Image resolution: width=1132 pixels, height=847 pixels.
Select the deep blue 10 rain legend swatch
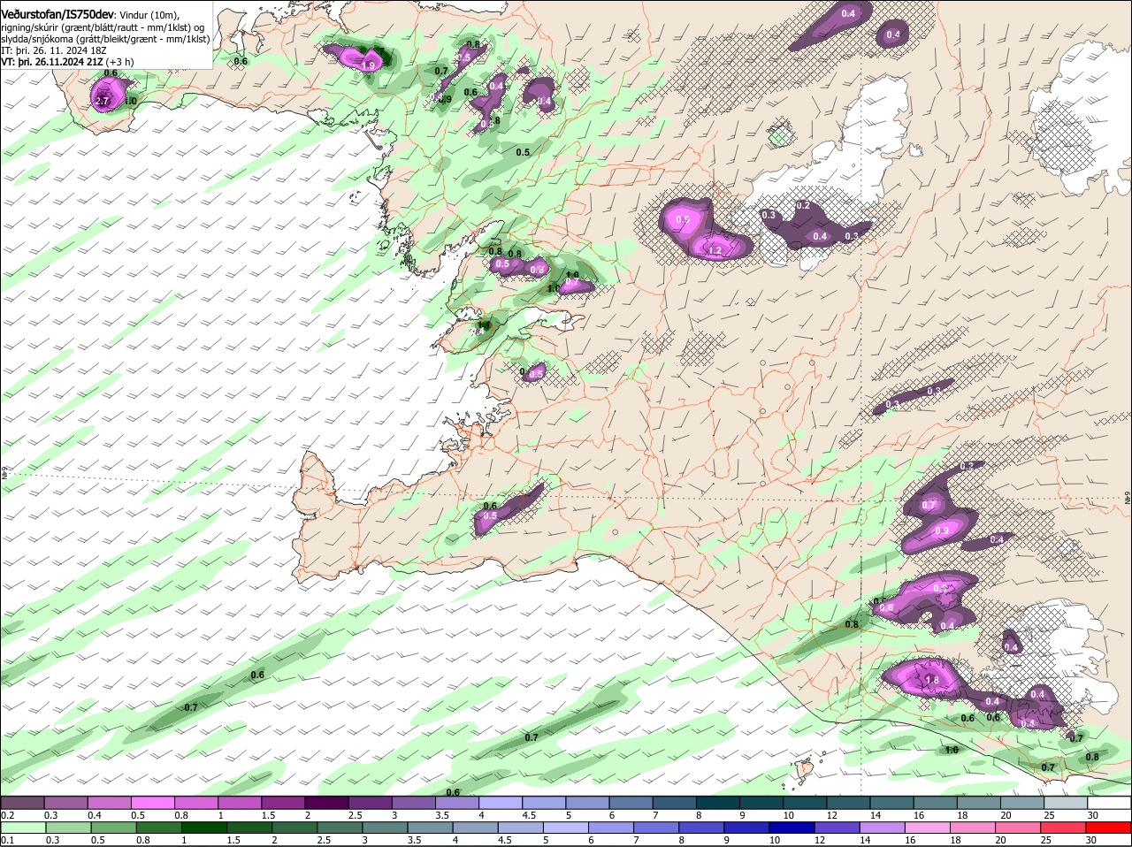coord(791,828)
